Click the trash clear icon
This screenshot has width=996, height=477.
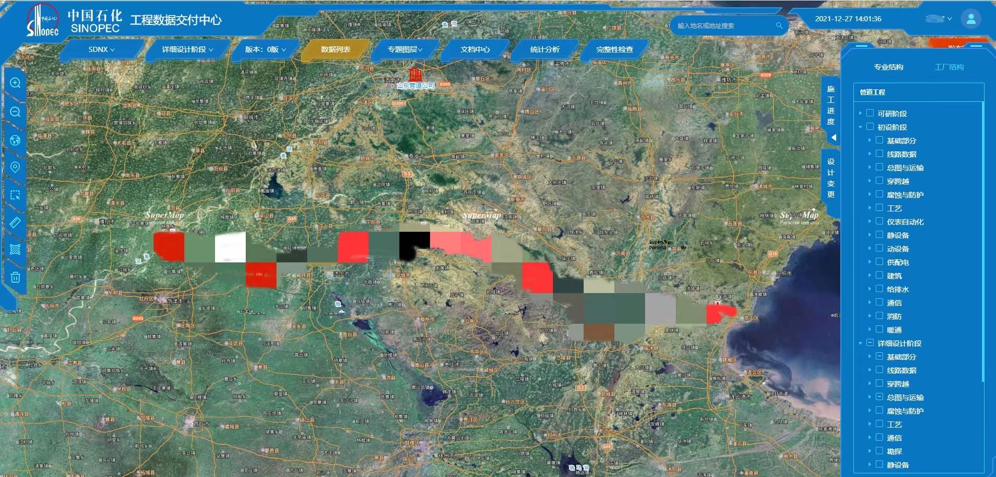[x=15, y=277]
